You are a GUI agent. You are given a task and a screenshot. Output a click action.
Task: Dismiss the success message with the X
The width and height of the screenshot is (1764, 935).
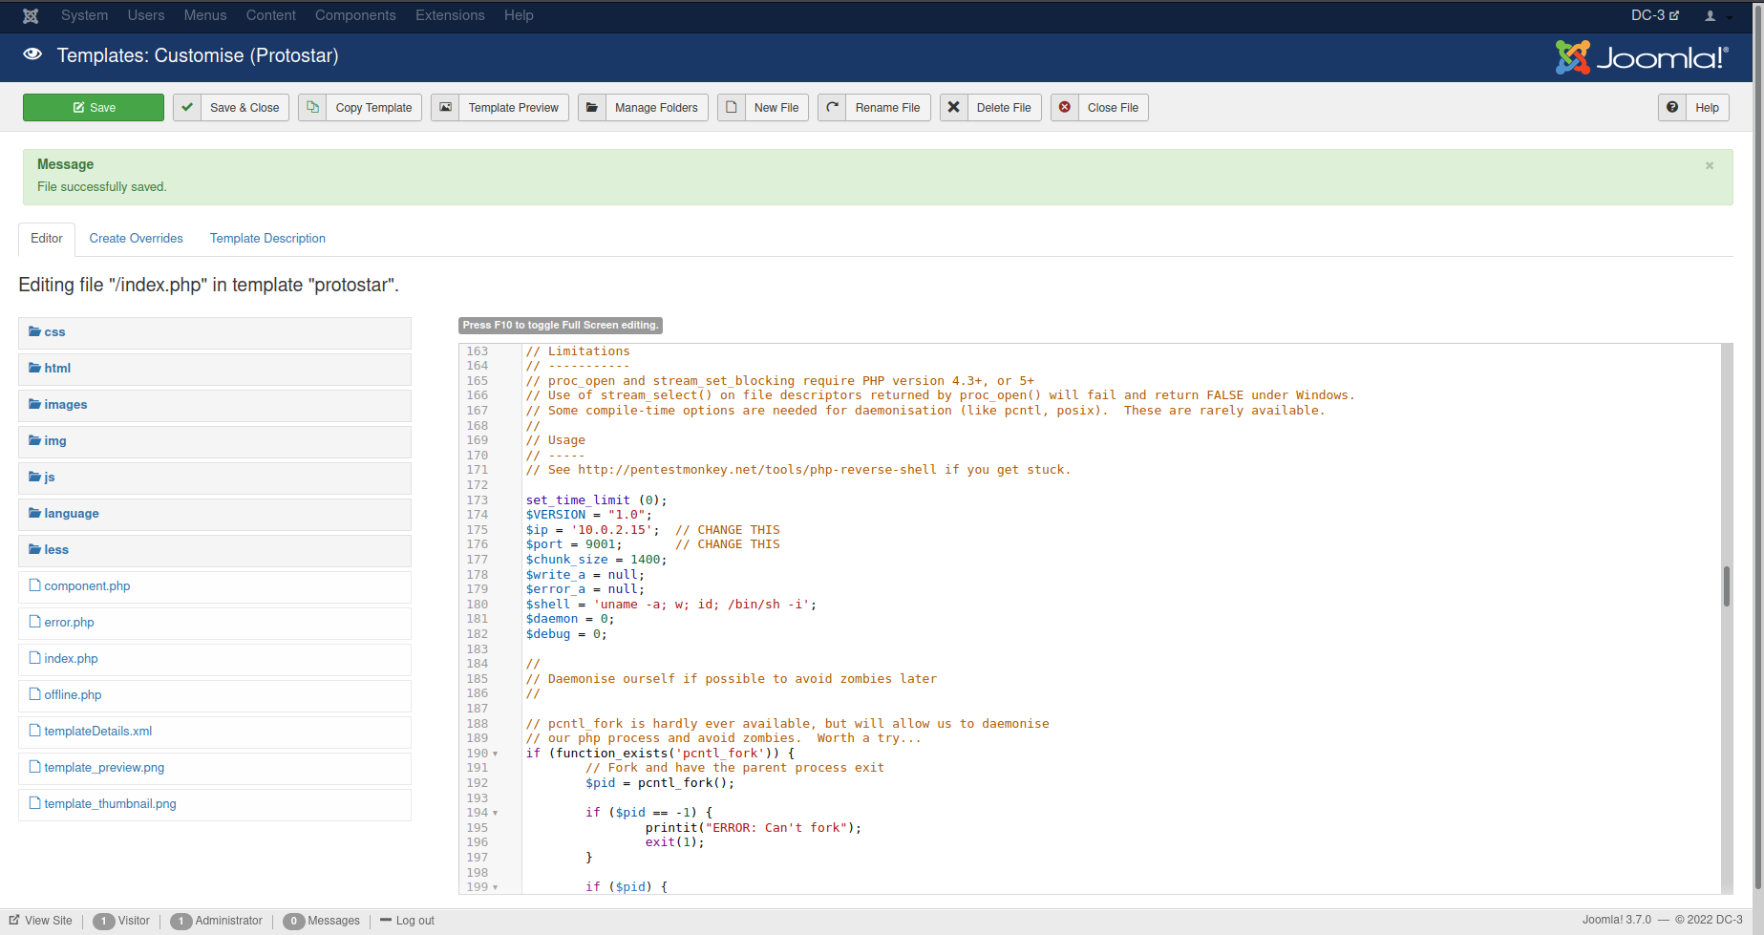point(1710,165)
